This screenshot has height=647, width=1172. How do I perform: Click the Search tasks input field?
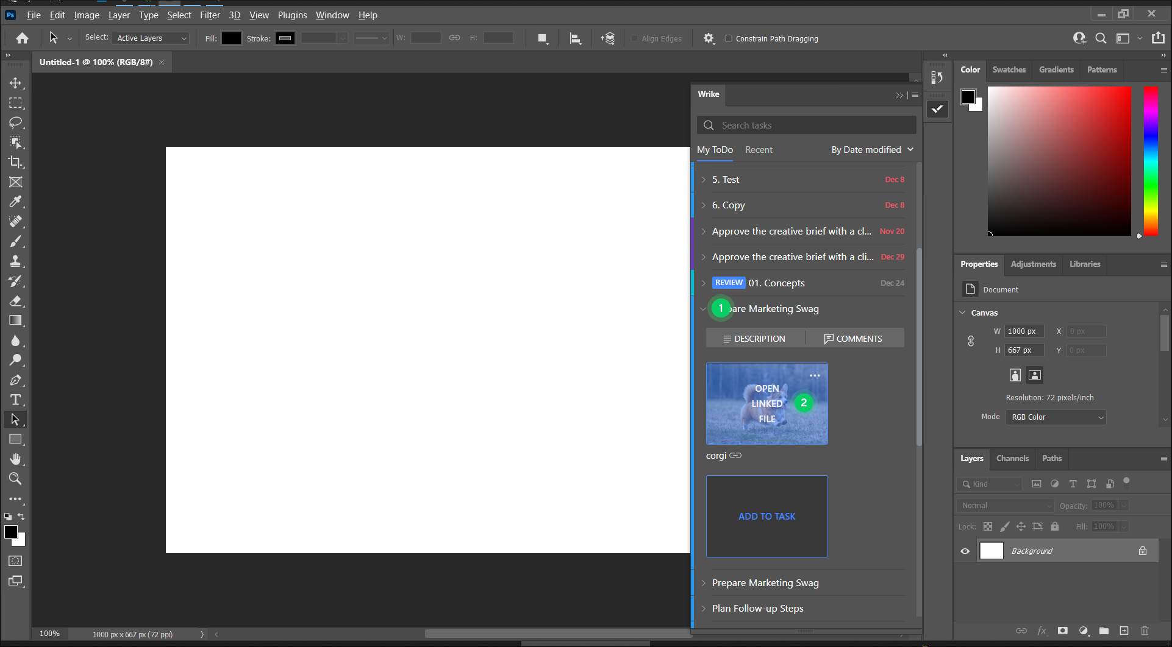point(805,125)
